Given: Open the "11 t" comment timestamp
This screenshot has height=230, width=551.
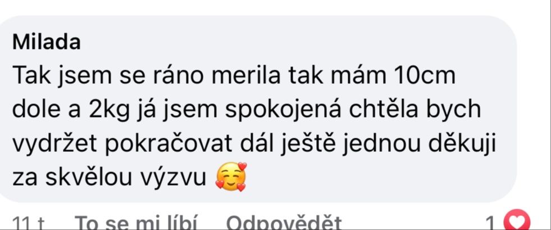Looking at the screenshot, I should click(x=29, y=223).
